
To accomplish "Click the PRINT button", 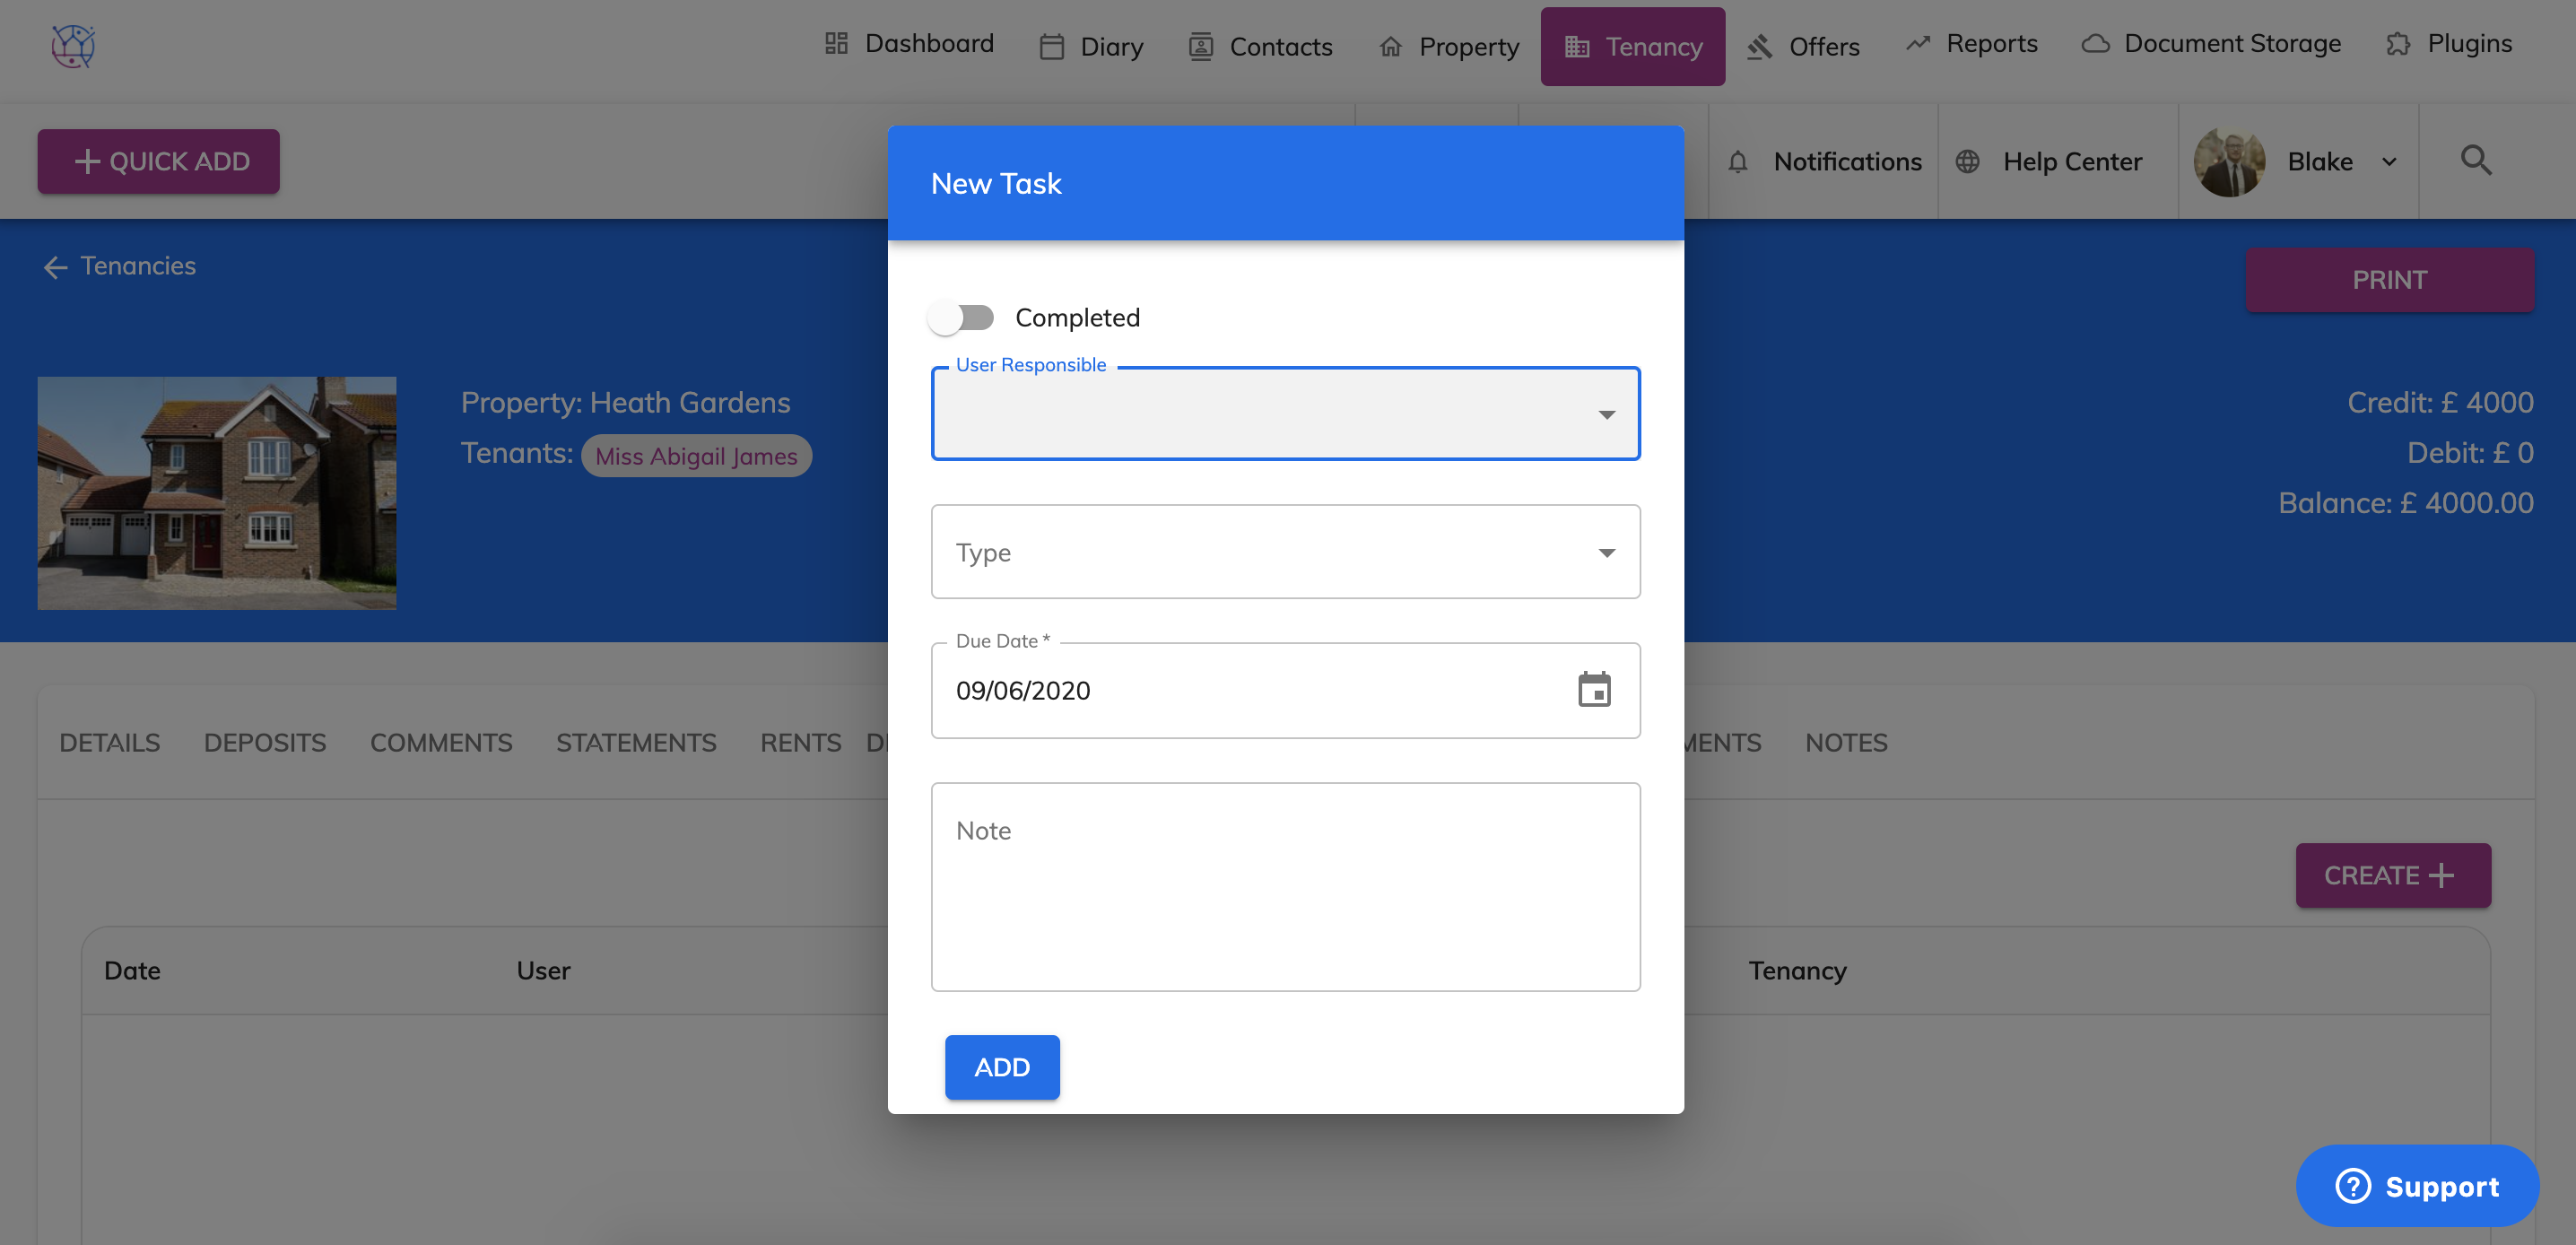I will point(2389,280).
